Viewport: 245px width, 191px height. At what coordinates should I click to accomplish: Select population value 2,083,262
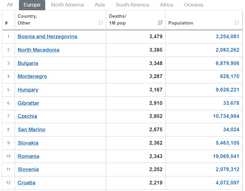coord(228,50)
